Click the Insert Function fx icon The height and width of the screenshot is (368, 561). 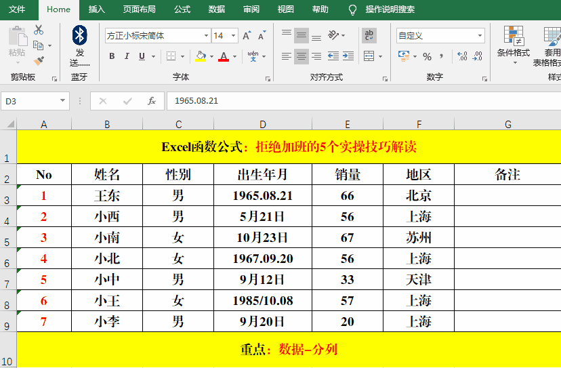coord(152,101)
